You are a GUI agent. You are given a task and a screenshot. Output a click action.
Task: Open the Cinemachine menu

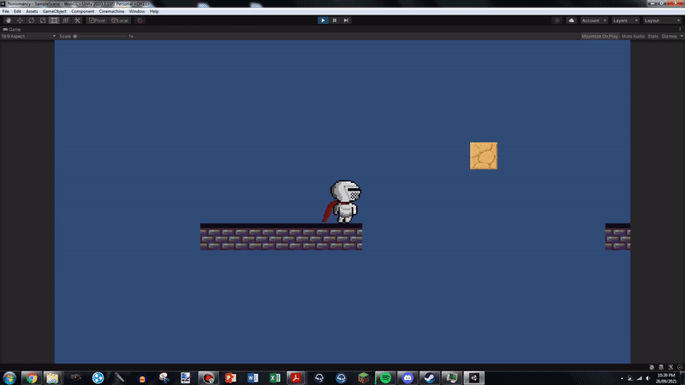[111, 11]
